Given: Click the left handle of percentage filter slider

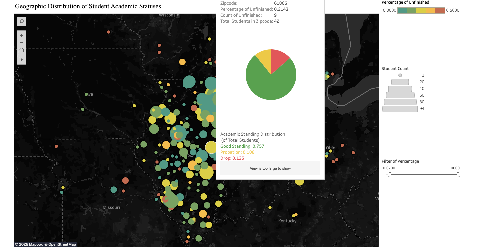Looking at the screenshot, I should 389,175.
